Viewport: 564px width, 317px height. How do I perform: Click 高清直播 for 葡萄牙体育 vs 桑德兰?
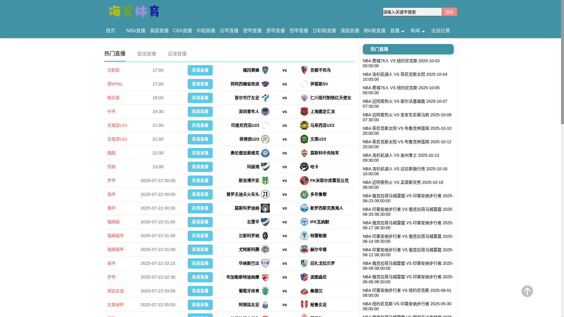(200, 291)
